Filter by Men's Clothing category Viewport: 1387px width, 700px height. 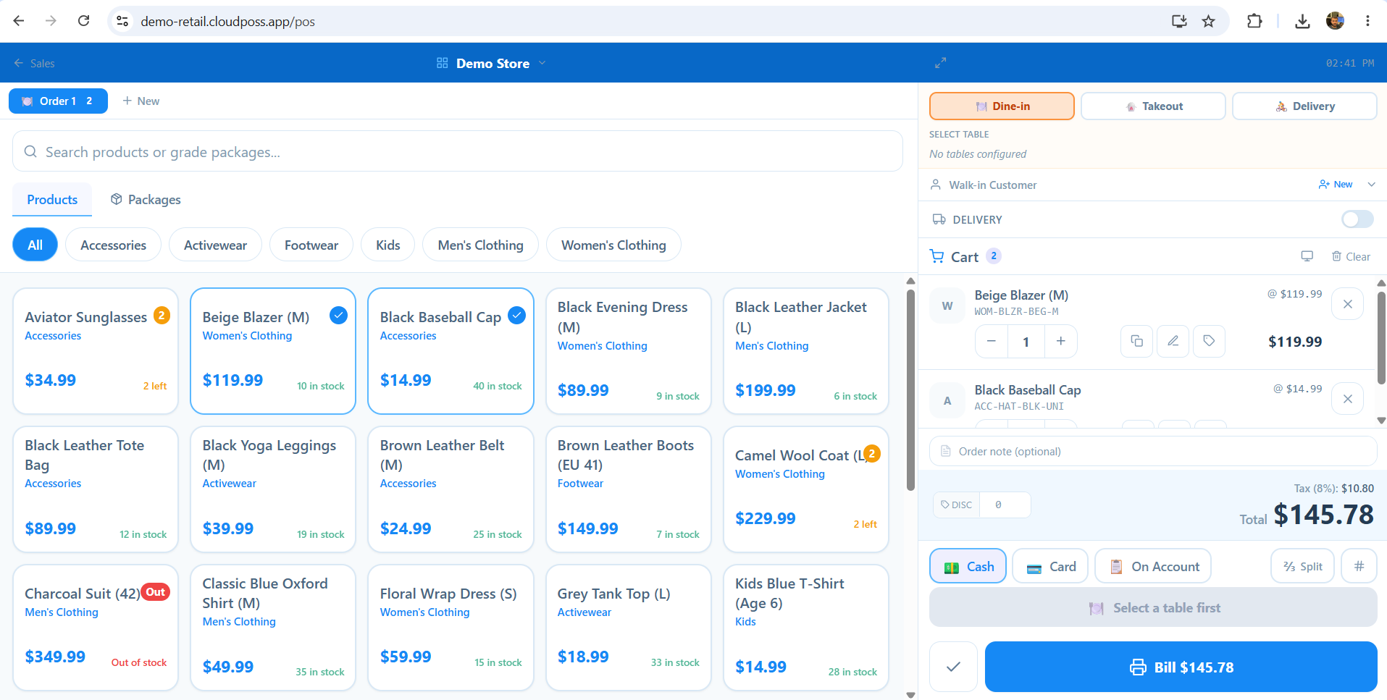click(480, 245)
